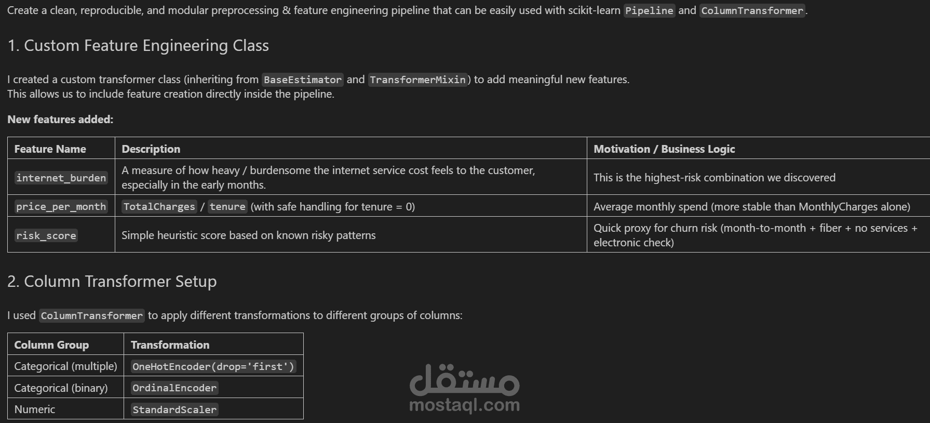Select the StandardScaler code cell
Image resolution: width=930 pixels, height=423 pixels.
(x=174, y=409)
